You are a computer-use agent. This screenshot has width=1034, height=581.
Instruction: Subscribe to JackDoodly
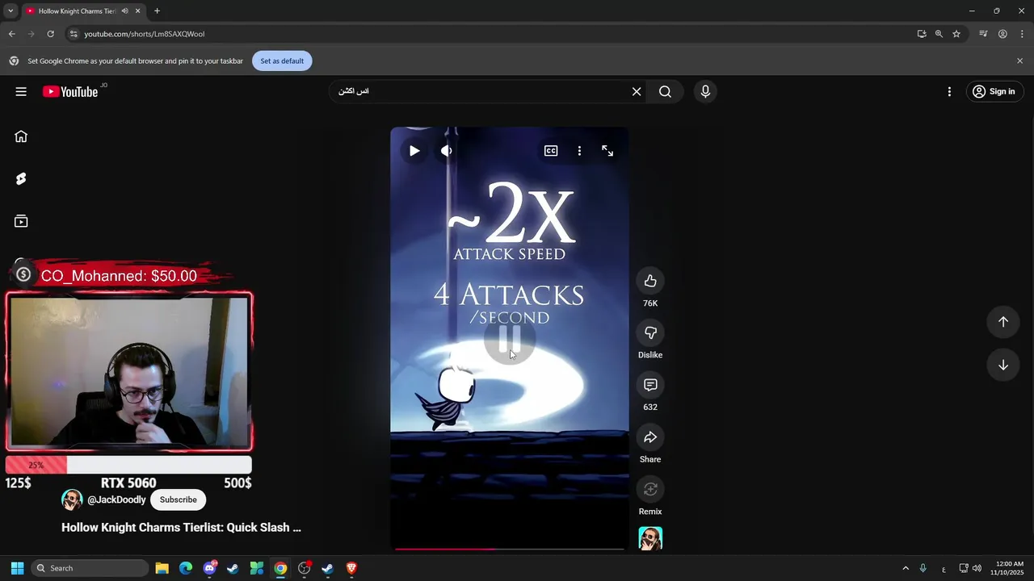(x=179, y=499)
